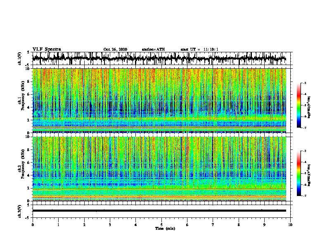Click the ch.2 frequency tick label '2'
This screenshot has height=252, width=327.
(x=29, y=188)
